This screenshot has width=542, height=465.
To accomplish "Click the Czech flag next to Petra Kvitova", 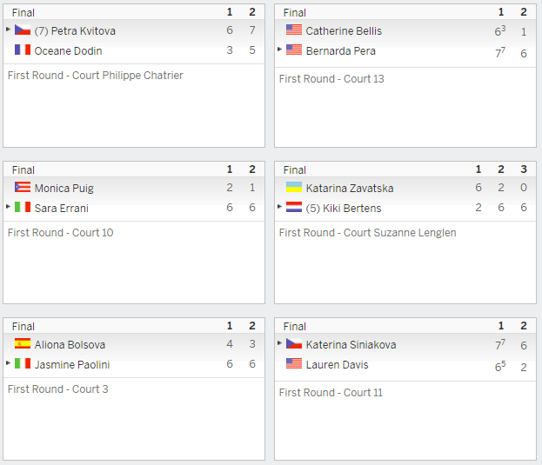I will (x=23, y=30).
